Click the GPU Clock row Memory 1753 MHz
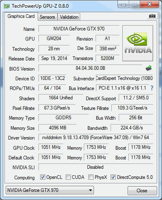Screen dimensions: 162x200 point(96,147)
